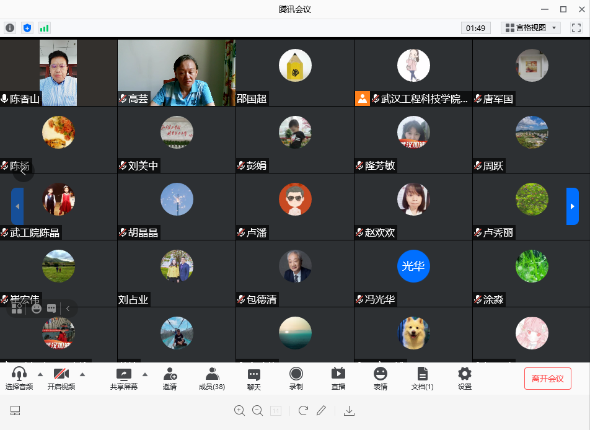The width and height of the screenshot is (590, 430).
Task: Click the meeting info icon at top left
Action: (x=10, y=28)
